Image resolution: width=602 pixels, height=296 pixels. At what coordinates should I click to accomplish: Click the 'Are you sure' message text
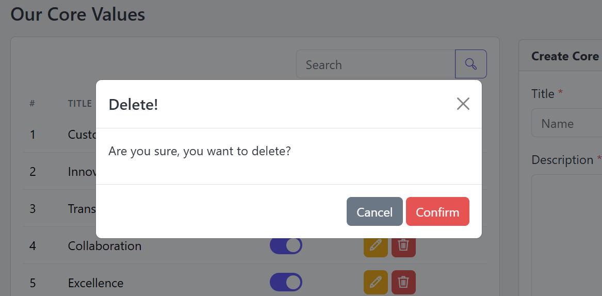pos(199,151)
